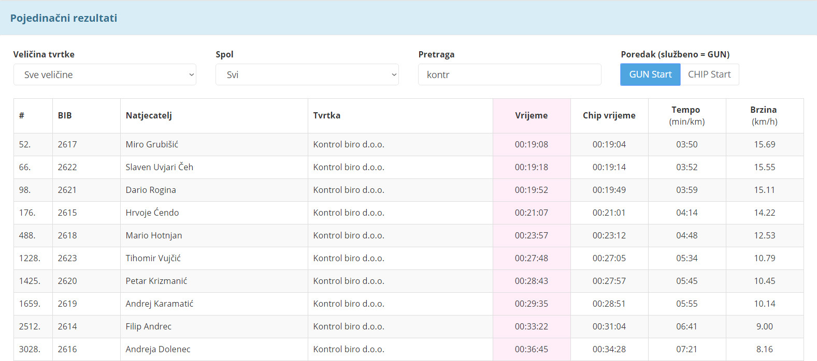
Task: Click on Dario Rogina's name
Action: click(151, 190)
